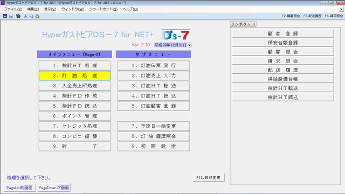Viewport: 345px width, 194px height.
Task: Click the F12.日付変更 button
Action: coord(209,177)
